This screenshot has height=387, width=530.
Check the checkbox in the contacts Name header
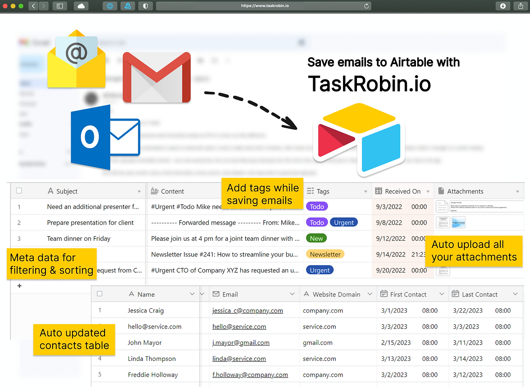(x=100, y=293)
